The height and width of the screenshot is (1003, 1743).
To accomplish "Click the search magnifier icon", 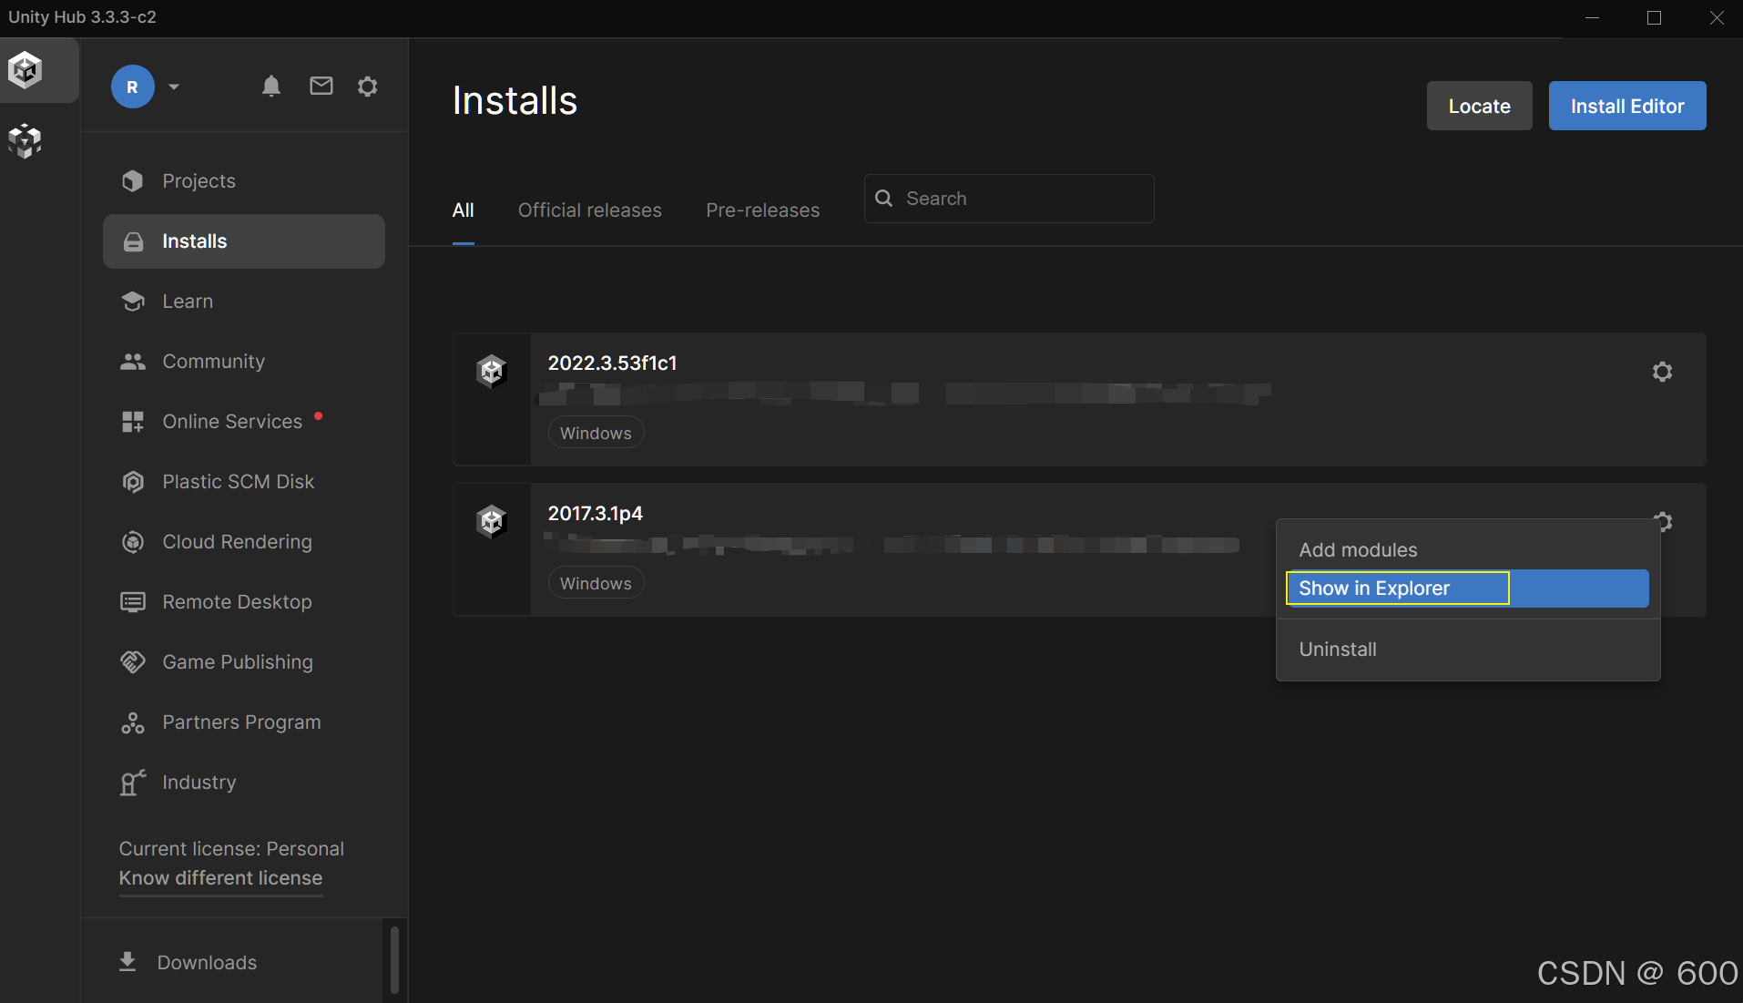I will point(883,199).
